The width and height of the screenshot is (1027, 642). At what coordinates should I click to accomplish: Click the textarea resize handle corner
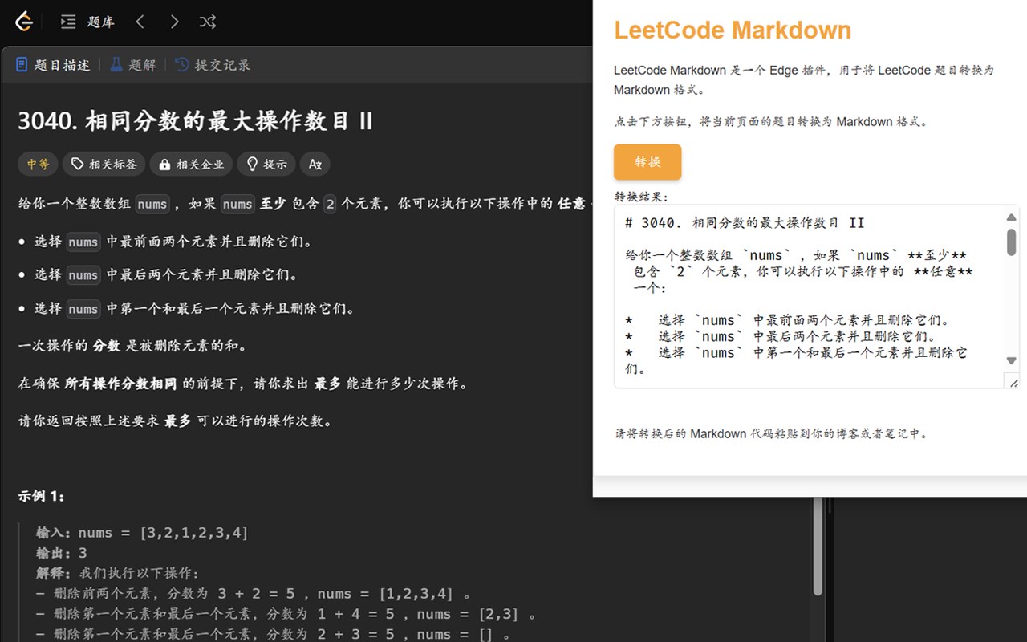1012,382
